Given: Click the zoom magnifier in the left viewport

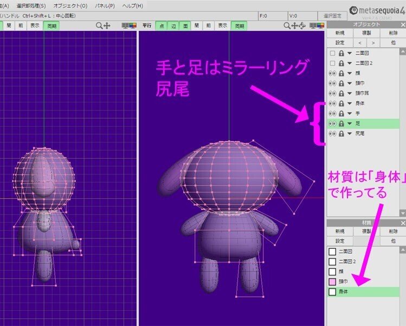Looking at the screenshot, I should tap(99, 26).
